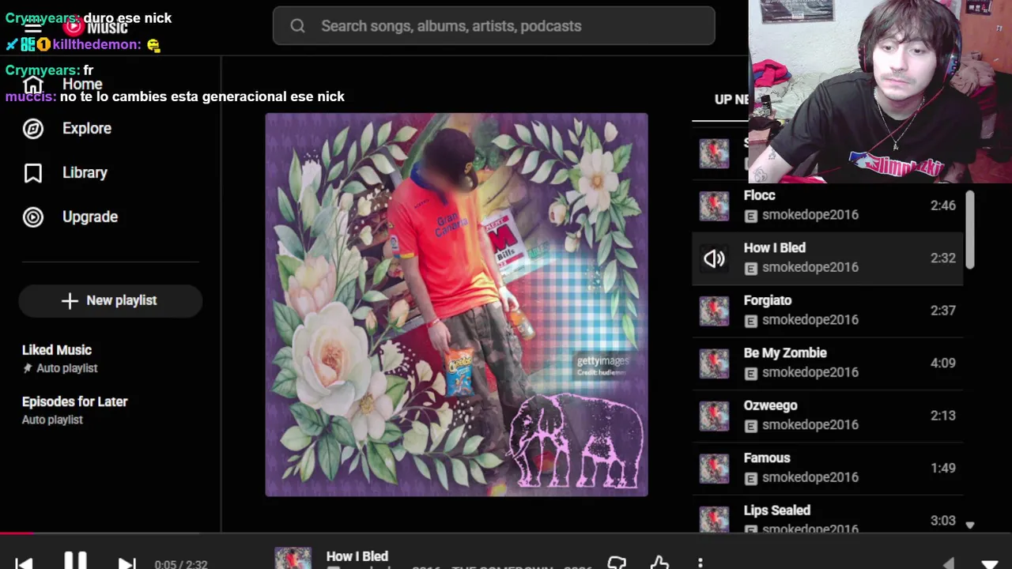Pause the current song

pos(75,562)
